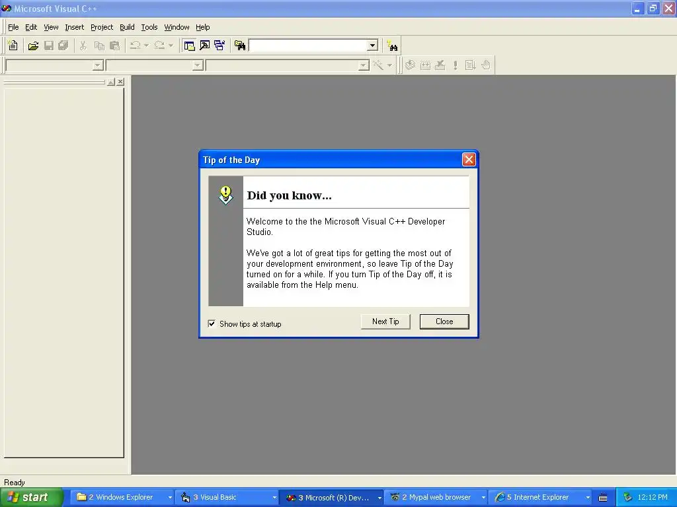
Task: Click the Go debug icon
Action: [470, 65]
